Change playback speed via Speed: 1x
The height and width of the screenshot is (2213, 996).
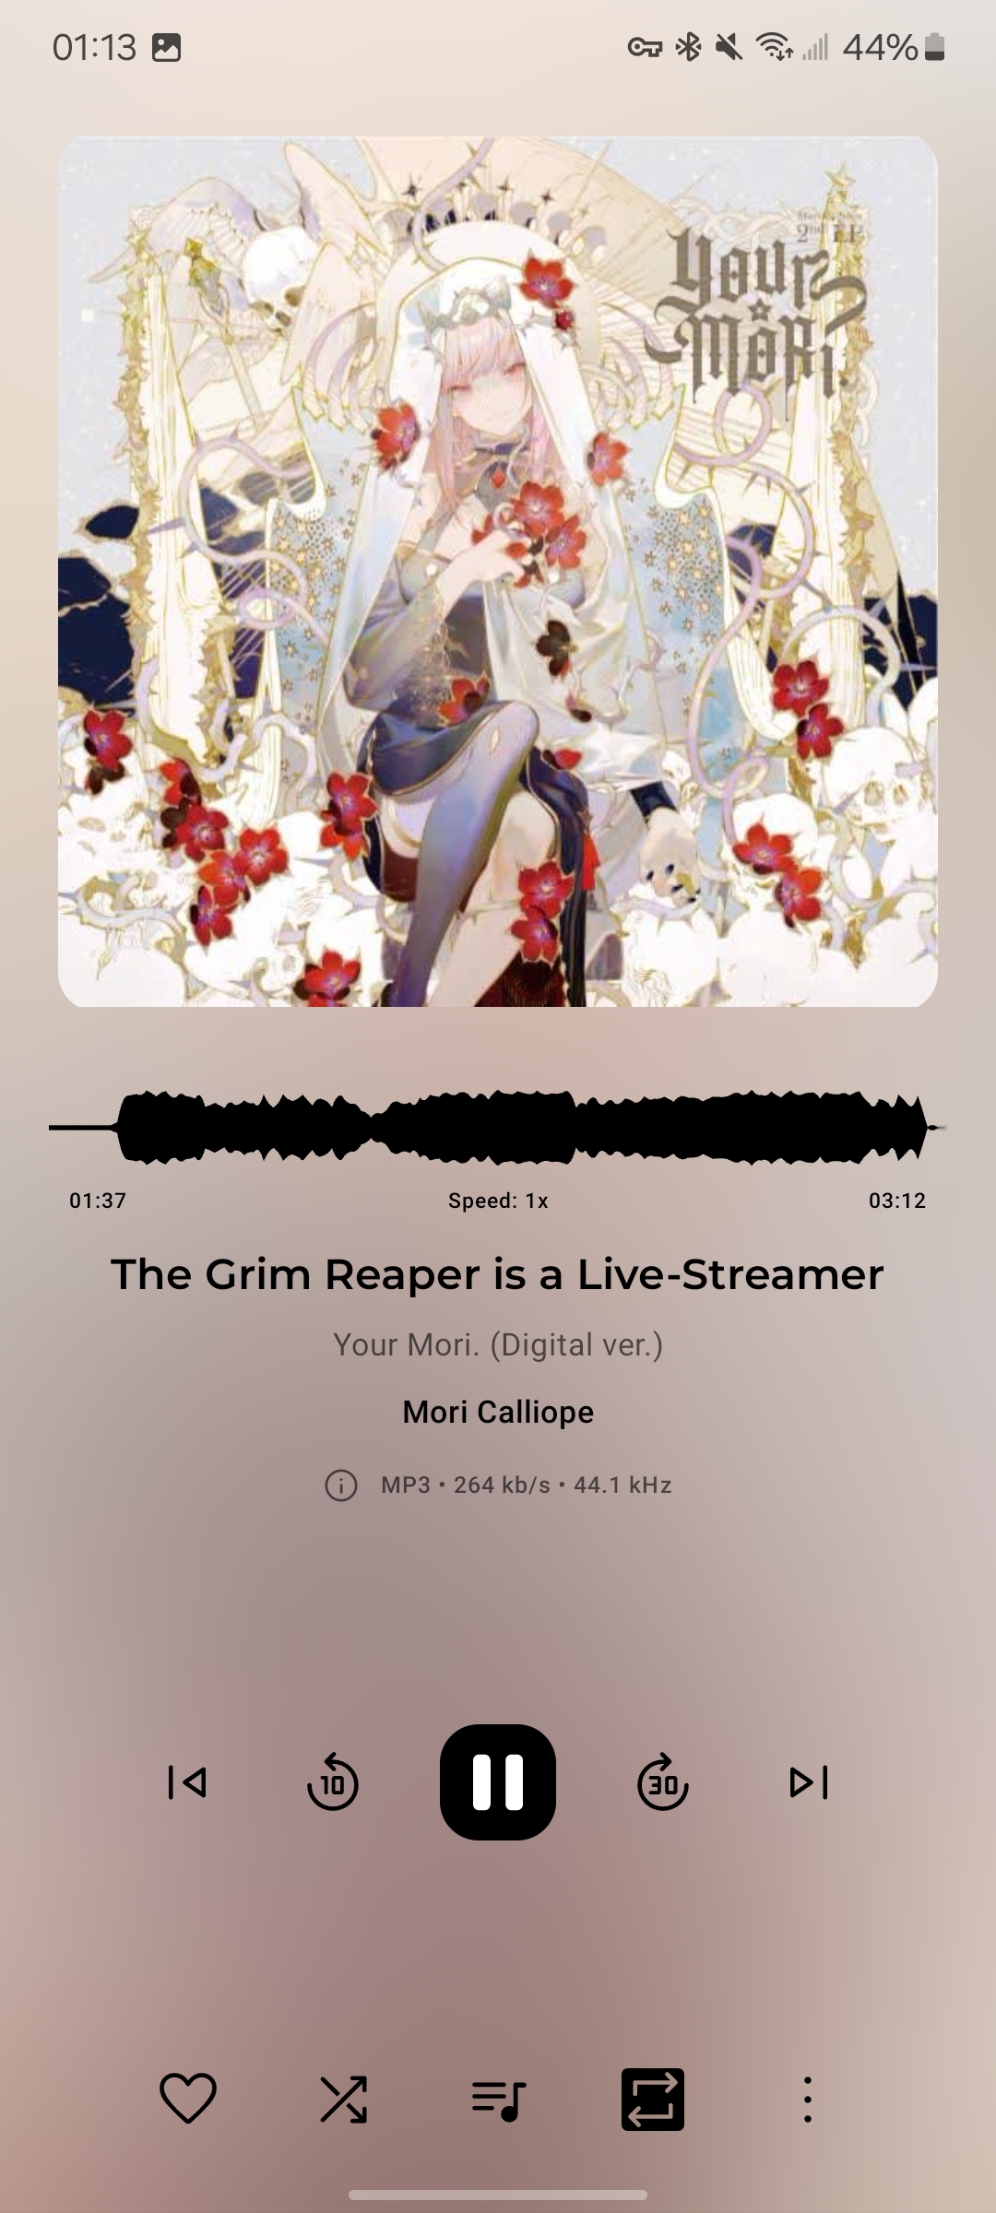498,1201
